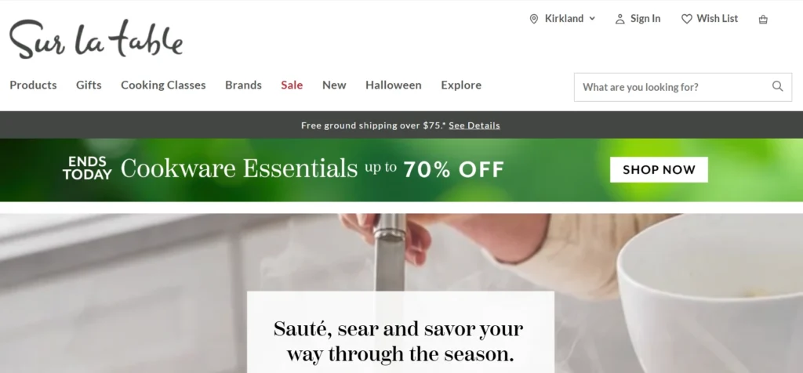Screen dimensions: 803x373
Task: Click the person icon beside Sign In
Action: coord(620,19)
